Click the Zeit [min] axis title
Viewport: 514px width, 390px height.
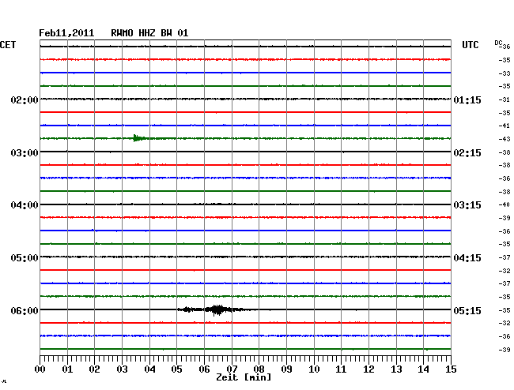(x=244, y=377)
